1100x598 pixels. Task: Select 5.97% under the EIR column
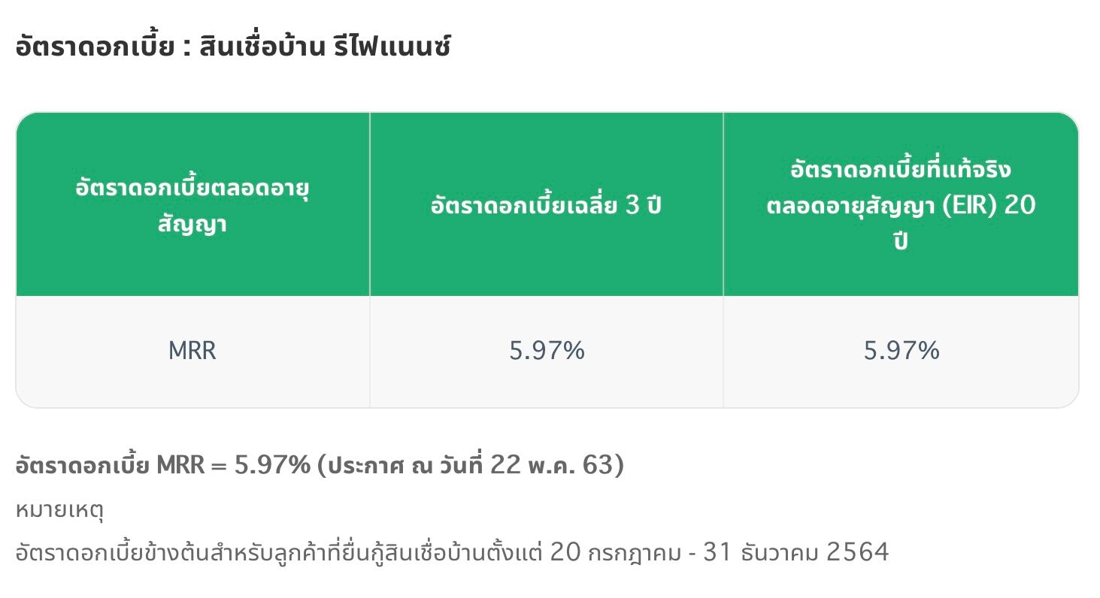click(x=902, y=351)
